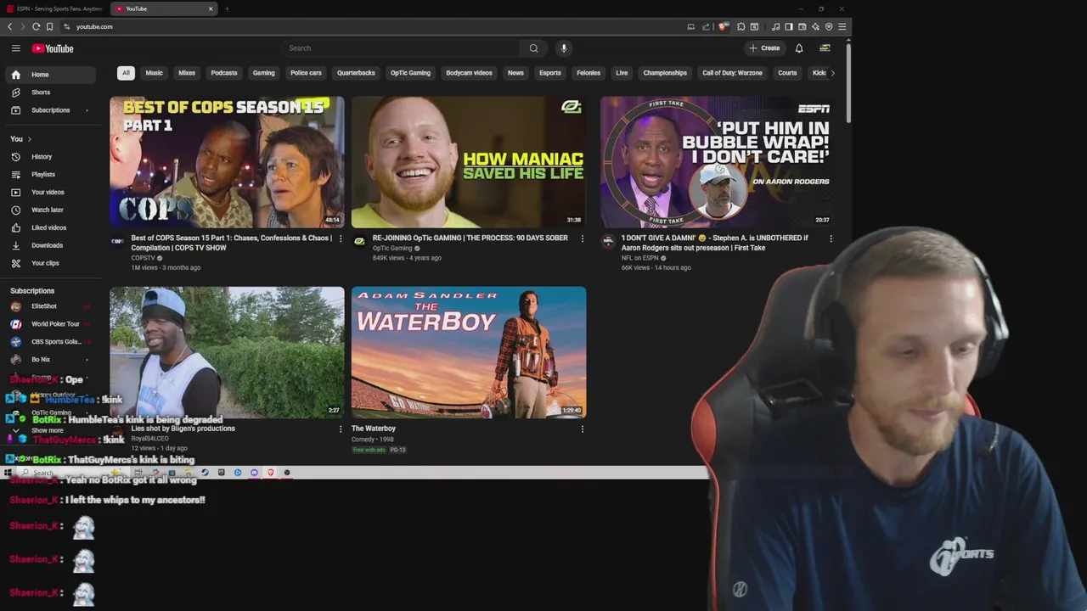This screenshot has width=1087, height=611.
Task: Play the How Maniac Saved His Life thumbnail
Action: 469,162
